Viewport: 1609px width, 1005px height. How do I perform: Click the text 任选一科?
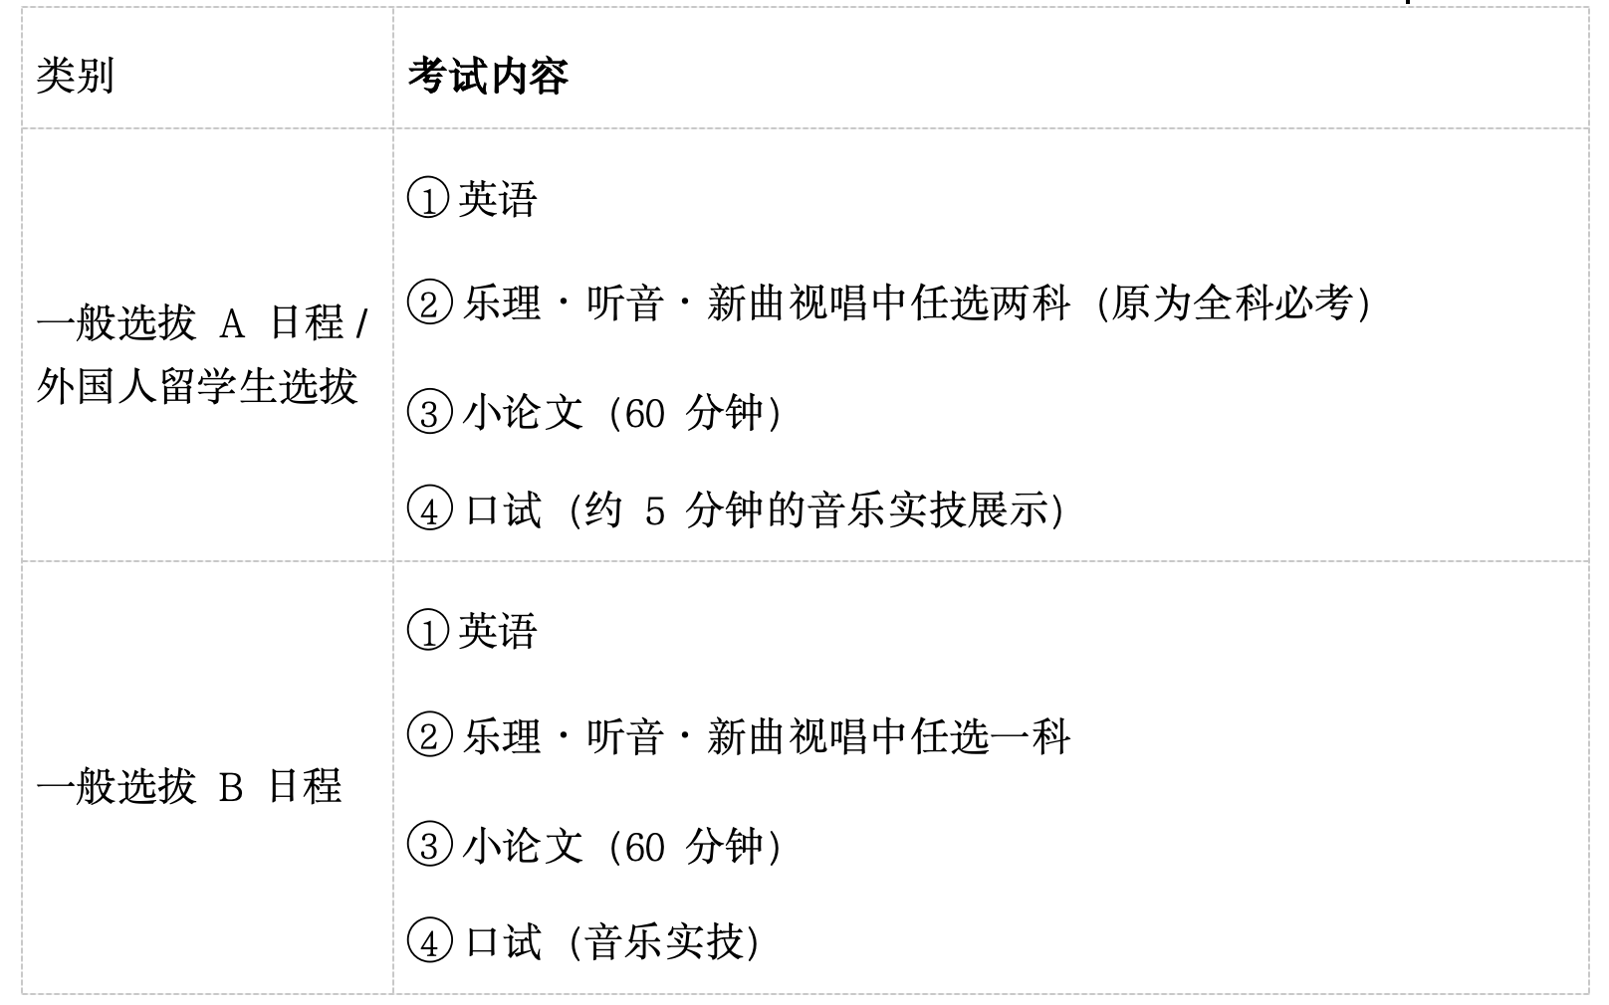[991, 736]
